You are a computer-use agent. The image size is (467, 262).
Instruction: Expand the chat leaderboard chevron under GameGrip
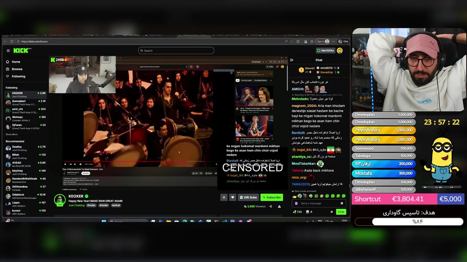click(319, 77)
